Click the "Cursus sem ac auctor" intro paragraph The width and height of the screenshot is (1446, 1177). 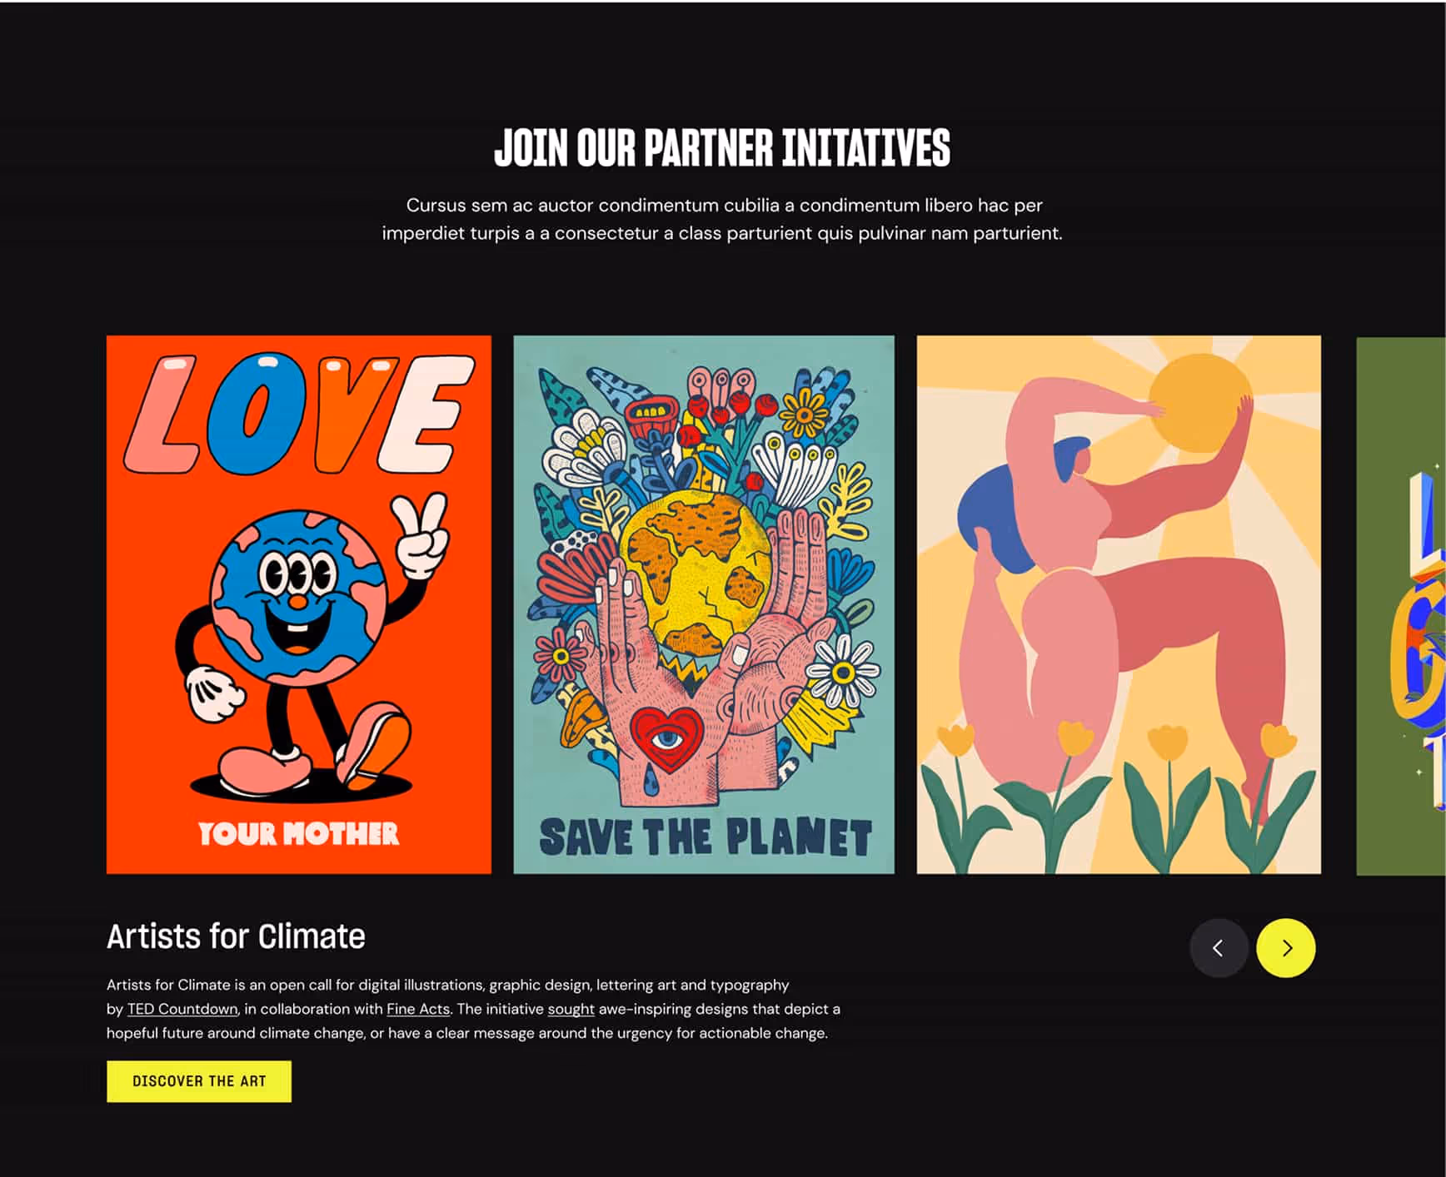[722, 219]
